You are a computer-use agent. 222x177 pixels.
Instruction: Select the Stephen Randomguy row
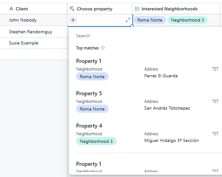pos(34,32)
